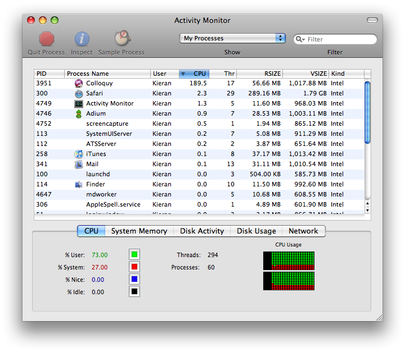
Task: Select the AppleSpell.service process row
Action: click(x=199, y=204)
